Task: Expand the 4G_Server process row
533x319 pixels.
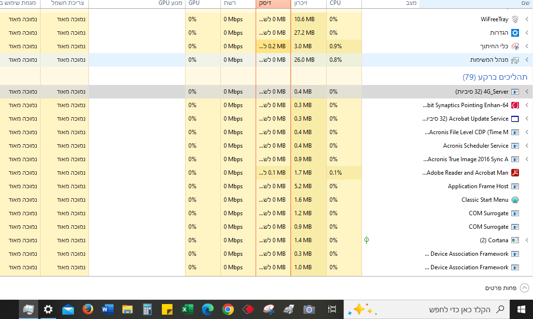Action: tap(527, 92)
